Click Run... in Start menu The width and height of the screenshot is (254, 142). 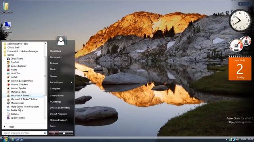pos(53,126)
